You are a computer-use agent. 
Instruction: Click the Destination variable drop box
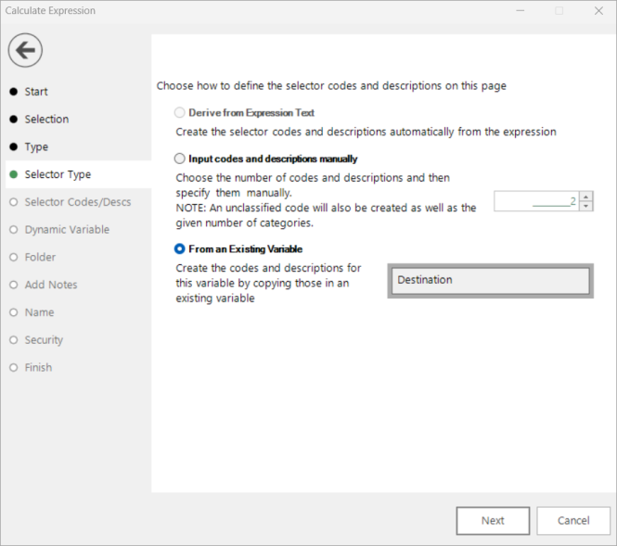click(490, 281)
